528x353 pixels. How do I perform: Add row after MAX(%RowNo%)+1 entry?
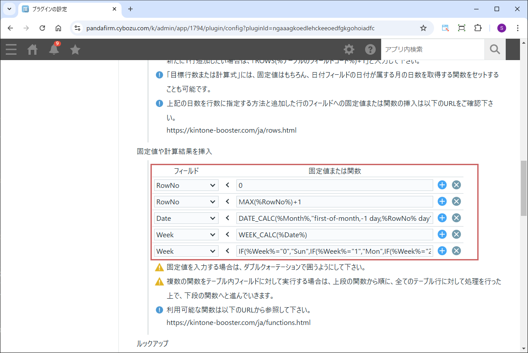[442, 202]
